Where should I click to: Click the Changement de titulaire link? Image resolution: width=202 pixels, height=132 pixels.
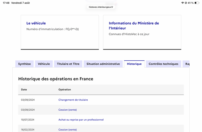pyautogui.click(x=73, y=100)
